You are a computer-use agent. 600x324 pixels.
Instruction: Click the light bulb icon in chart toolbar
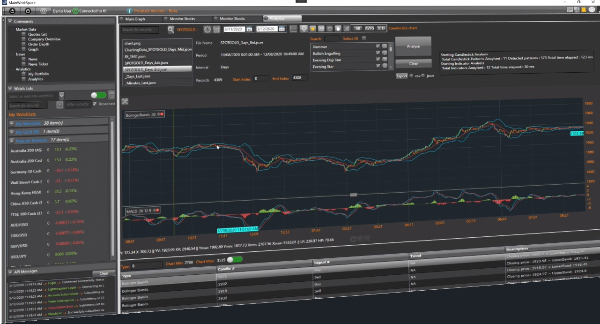point(304,29)
